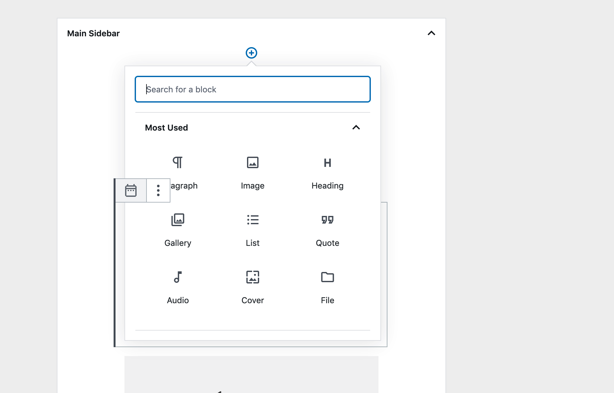
Task: Open the block inserter with the plus button
Action: pos(251,53)
